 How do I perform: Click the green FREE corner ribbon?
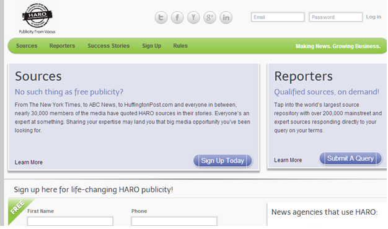click(18, 208)
